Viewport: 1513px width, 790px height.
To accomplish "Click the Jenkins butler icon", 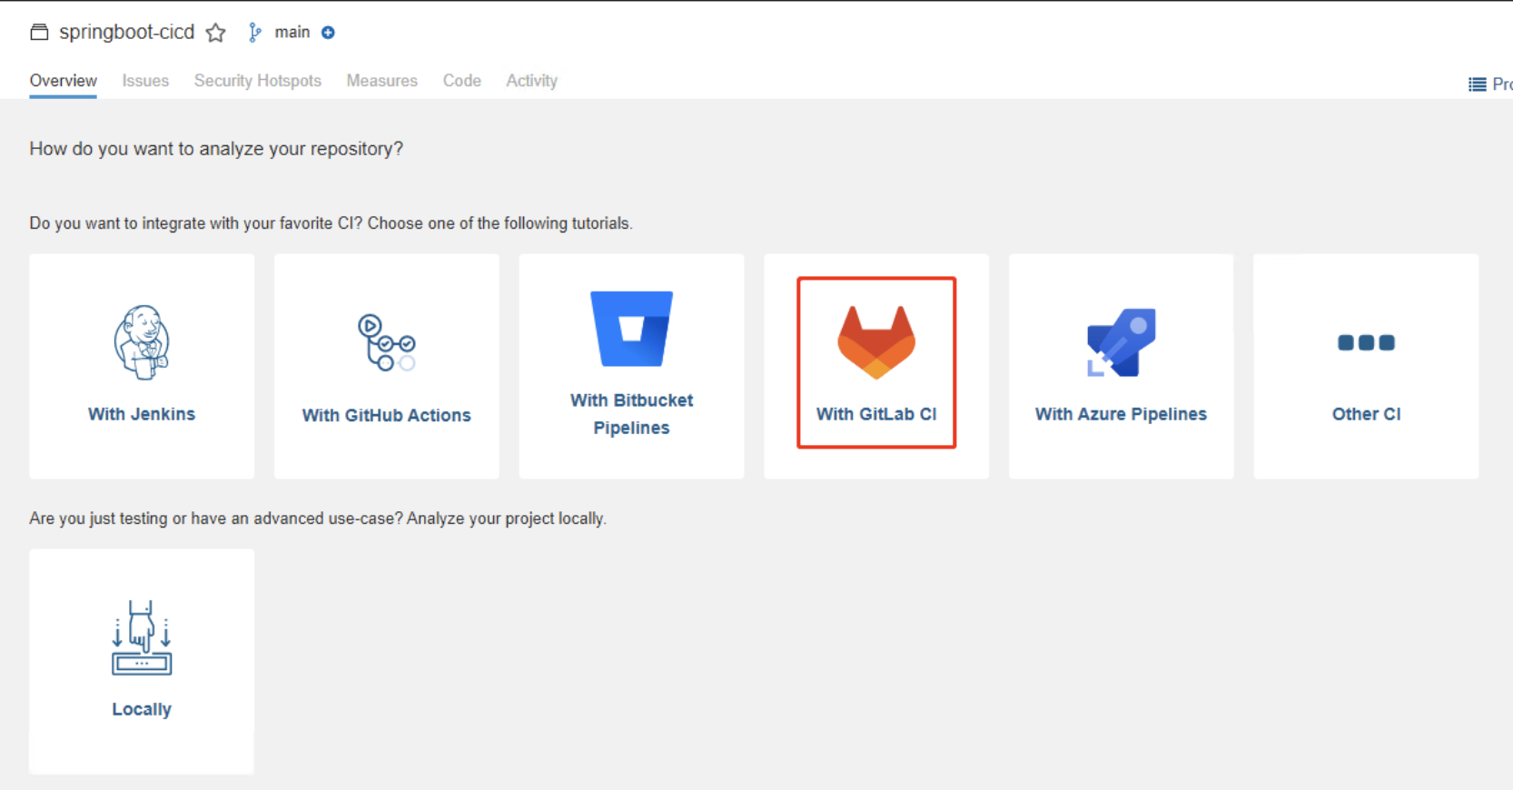I will pos(142,342).
